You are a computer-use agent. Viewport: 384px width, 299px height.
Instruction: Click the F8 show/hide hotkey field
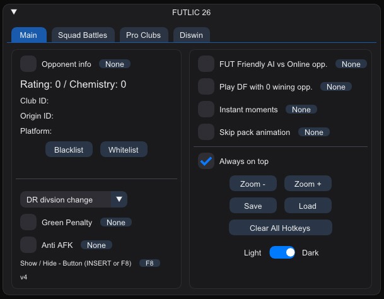(x=149, y=263)
